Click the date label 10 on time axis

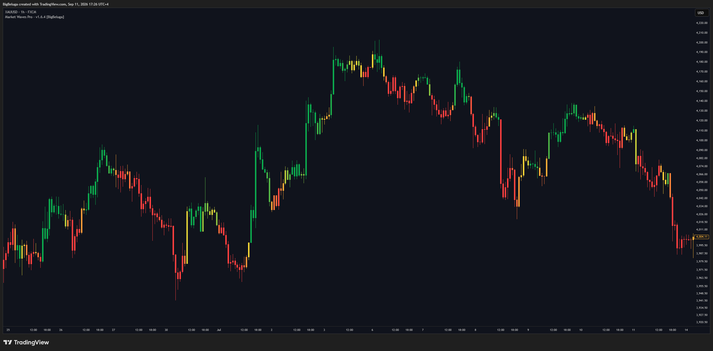pos(581,330)
